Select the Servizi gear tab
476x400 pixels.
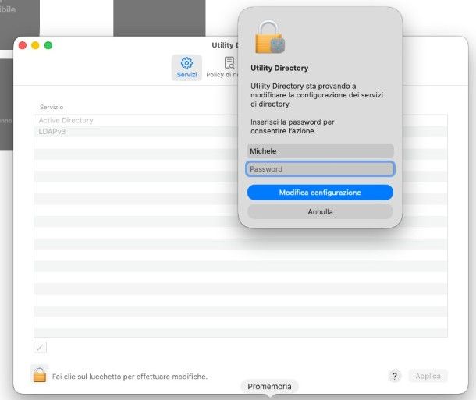point(186,67)
